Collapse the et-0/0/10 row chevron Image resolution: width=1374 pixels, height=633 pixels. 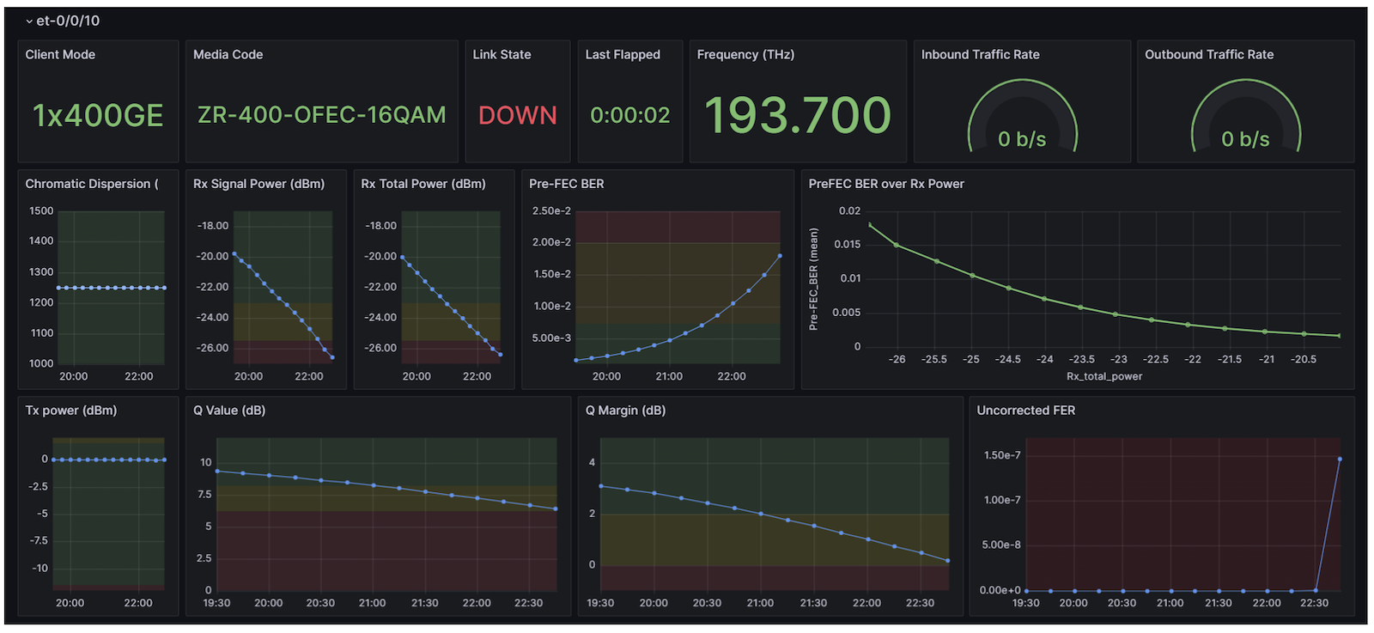click(x=29, y=21)
